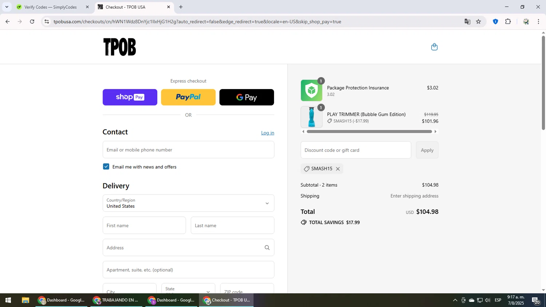
Task: Uncheck Email me with news and offers
Action: pos(106,167)
